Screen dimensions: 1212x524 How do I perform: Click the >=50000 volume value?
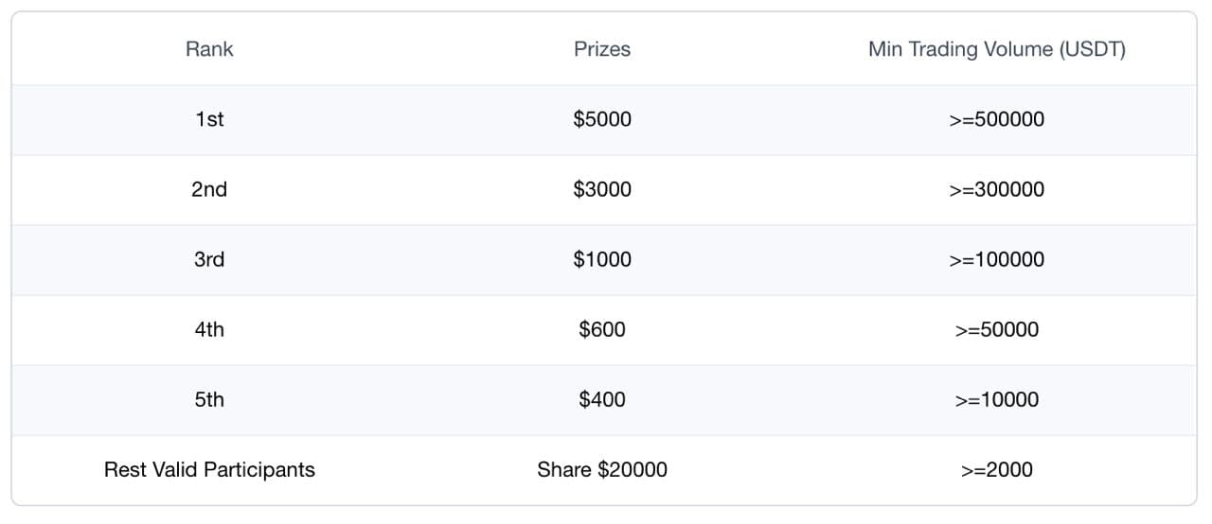click(x=997, y=329)
